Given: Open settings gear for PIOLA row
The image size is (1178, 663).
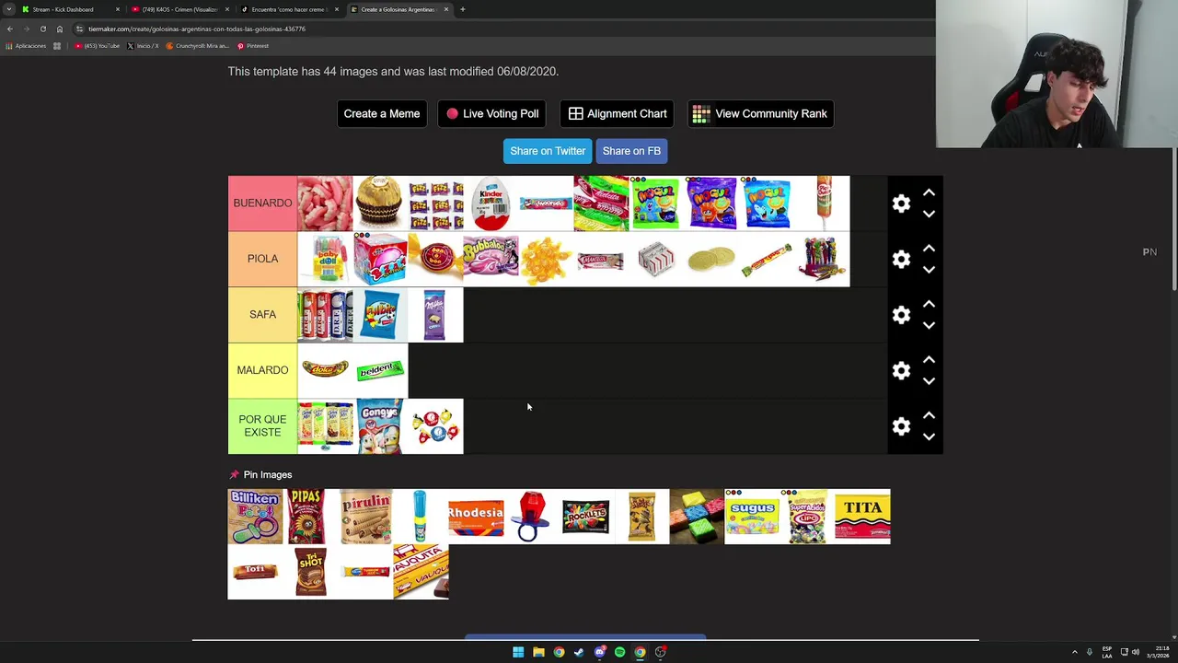Looking at the screenshot, I should [901, 260].
